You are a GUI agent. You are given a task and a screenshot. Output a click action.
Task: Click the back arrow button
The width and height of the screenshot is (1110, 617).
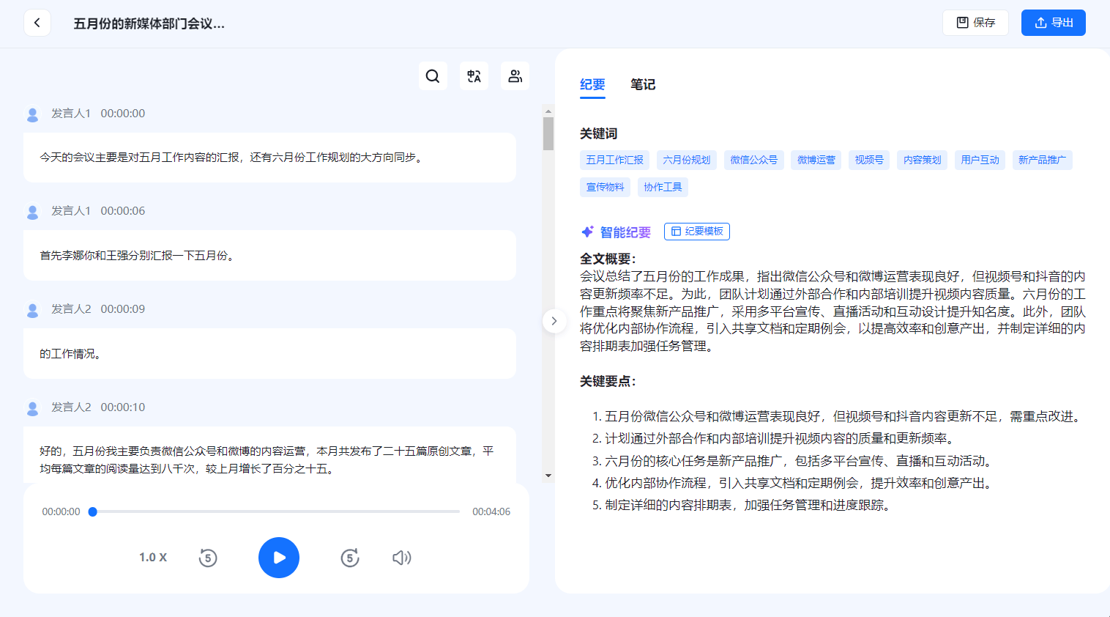[37, 23]
